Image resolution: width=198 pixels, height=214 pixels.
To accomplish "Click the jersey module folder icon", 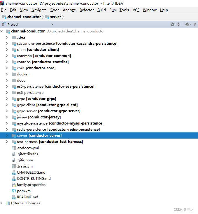I will tap(14, 117).
